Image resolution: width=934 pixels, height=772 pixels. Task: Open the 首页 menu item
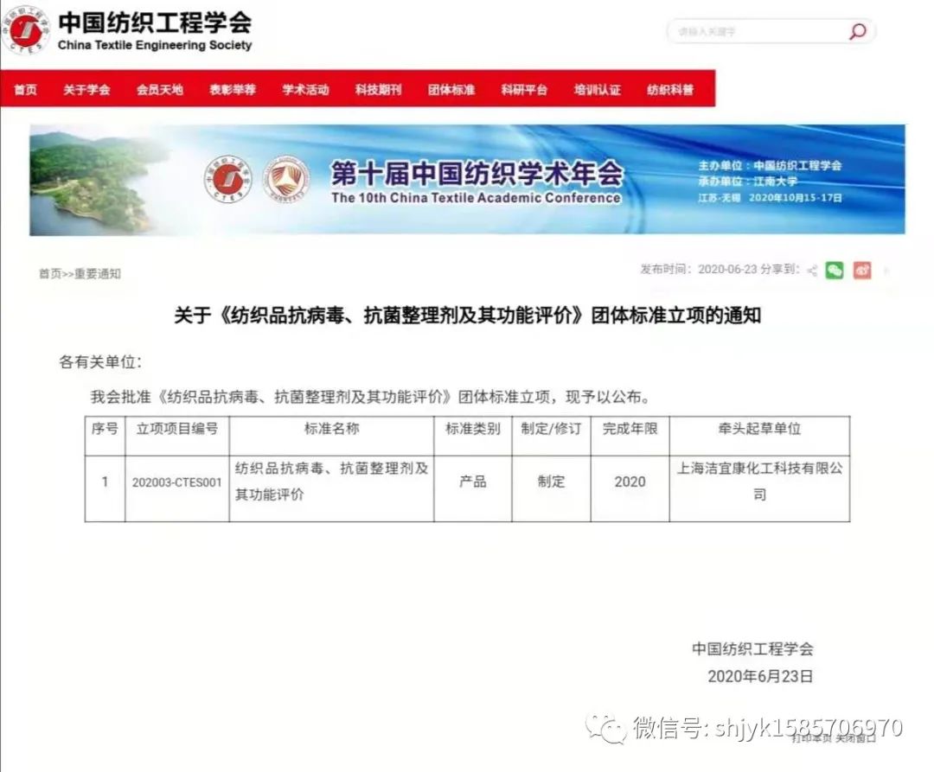point(26,90)
